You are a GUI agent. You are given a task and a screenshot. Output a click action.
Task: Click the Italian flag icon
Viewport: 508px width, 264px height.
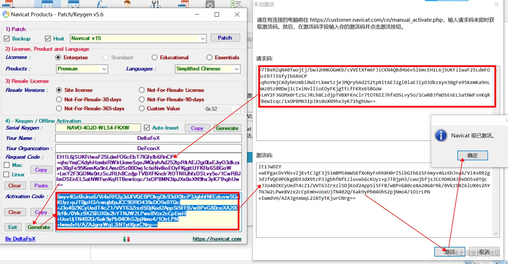coord(127,239)
